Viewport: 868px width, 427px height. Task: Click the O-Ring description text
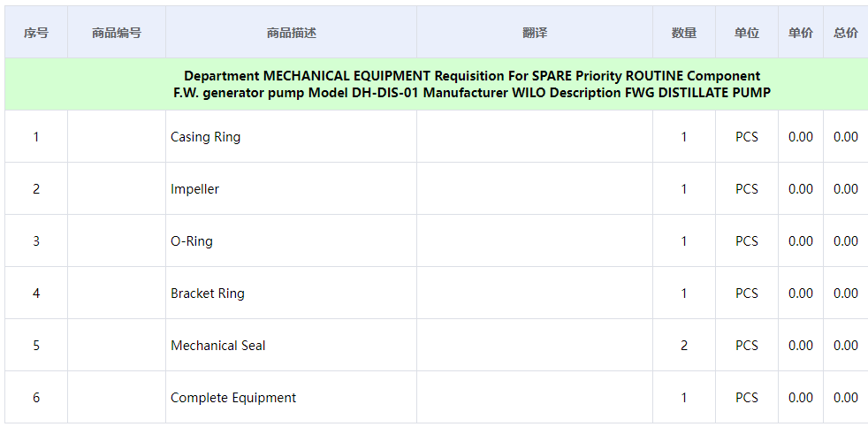(192, 241)
